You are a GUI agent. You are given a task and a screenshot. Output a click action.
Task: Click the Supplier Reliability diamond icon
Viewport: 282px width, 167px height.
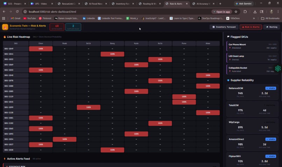[228, 80]
